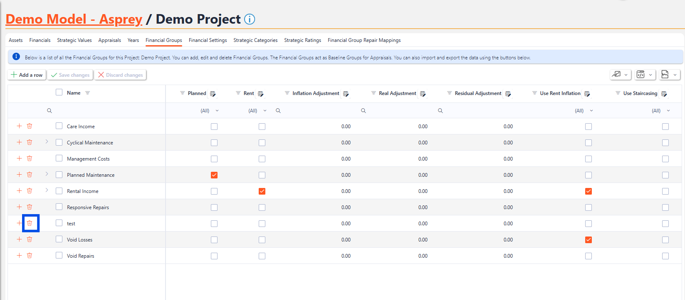Open the project info icon beside Demo Project

[x=250, y=19]
